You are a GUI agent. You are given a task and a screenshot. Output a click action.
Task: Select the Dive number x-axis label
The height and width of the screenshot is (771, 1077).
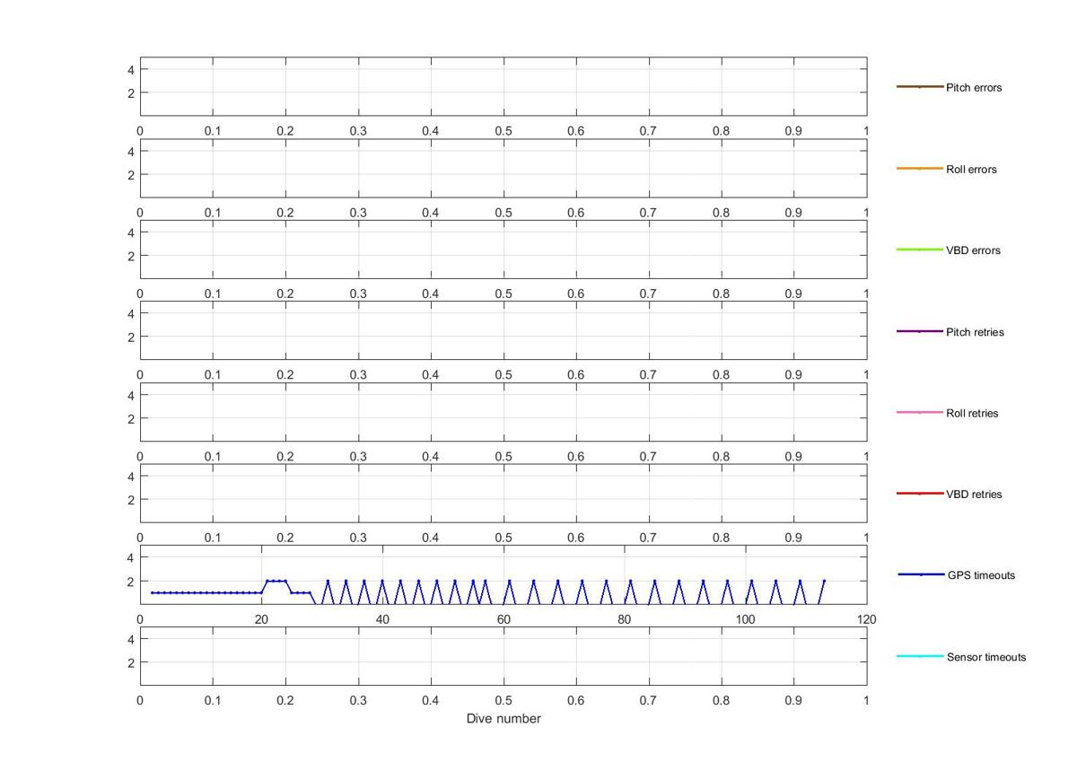pyautogui.click(x=503, y=719)
